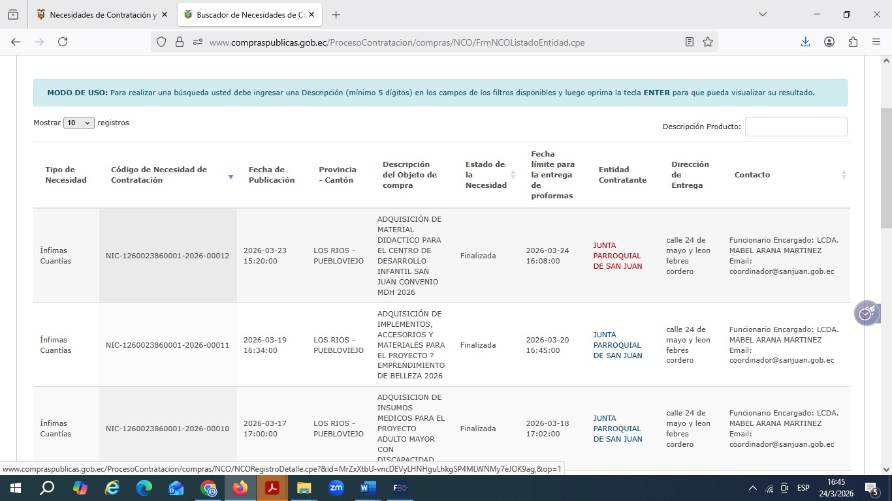Open the reader view icon

pyautogui.click(x=690, y=42)
